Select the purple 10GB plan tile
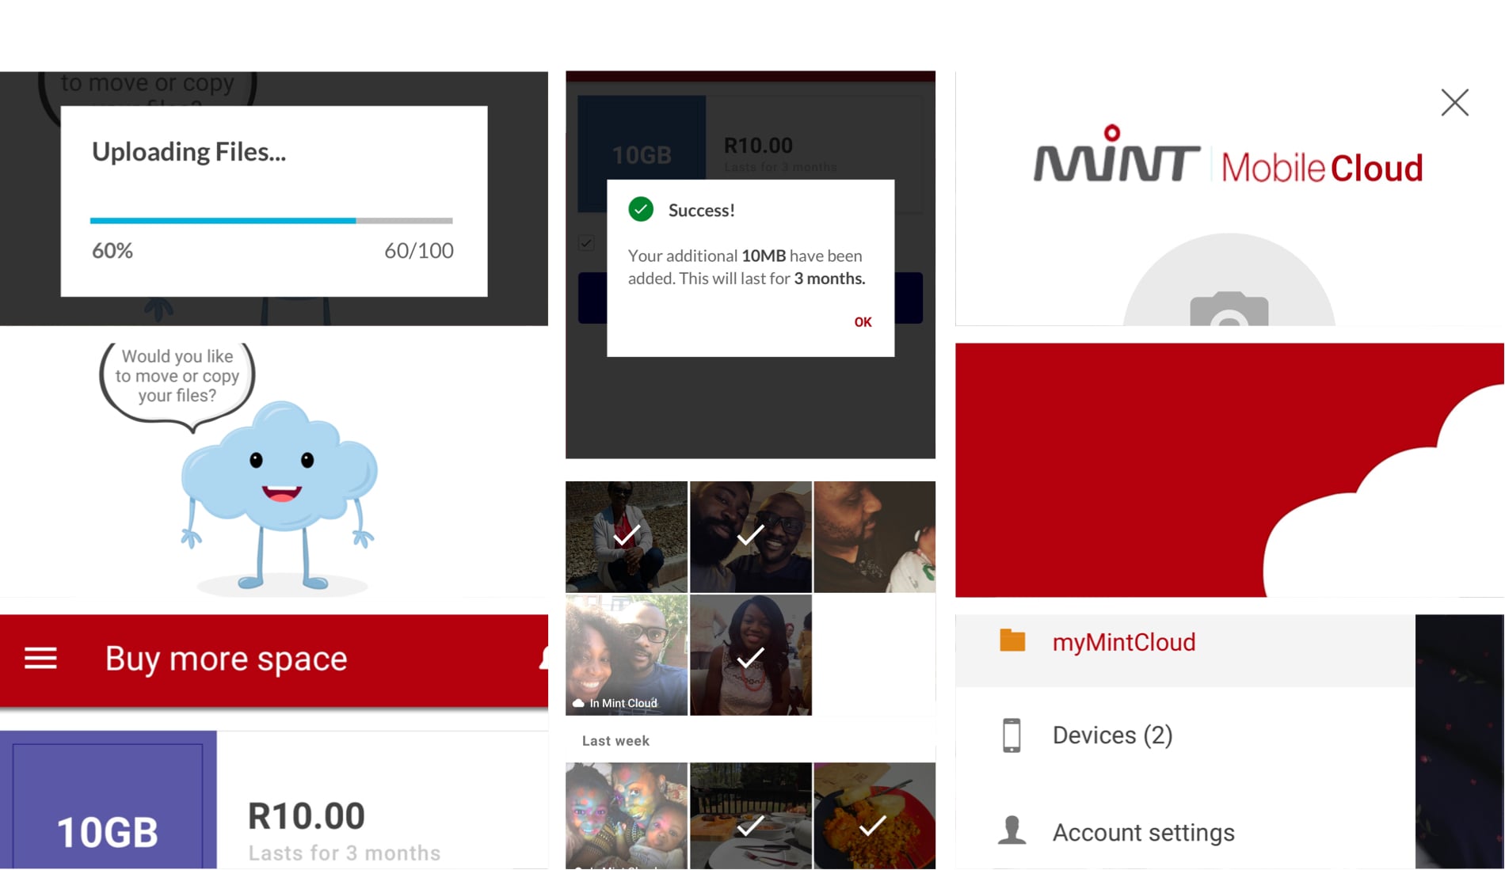 [108, 800]
